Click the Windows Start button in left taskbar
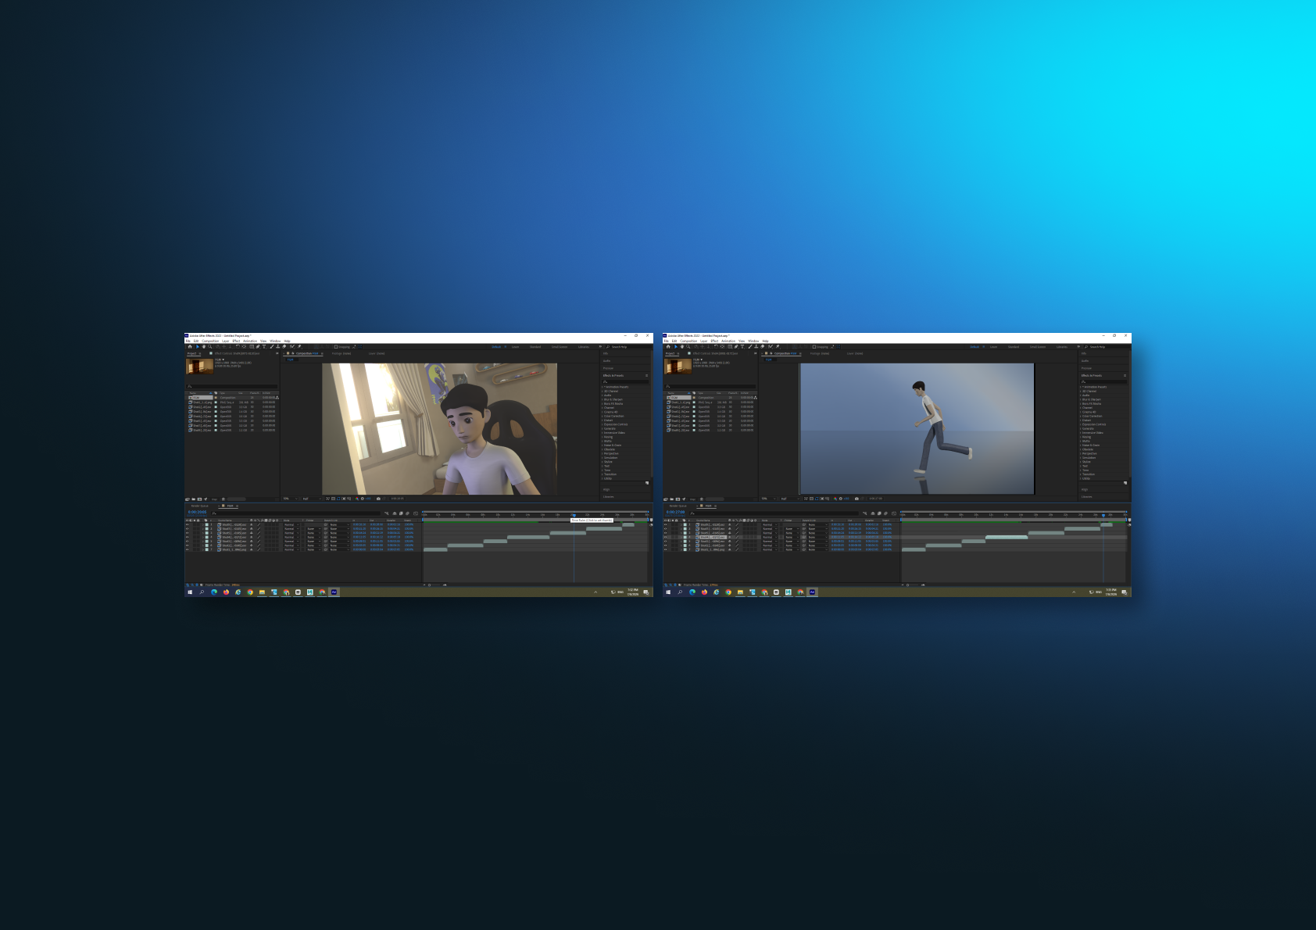The image size is (1316, 930). tap(190, 592)
